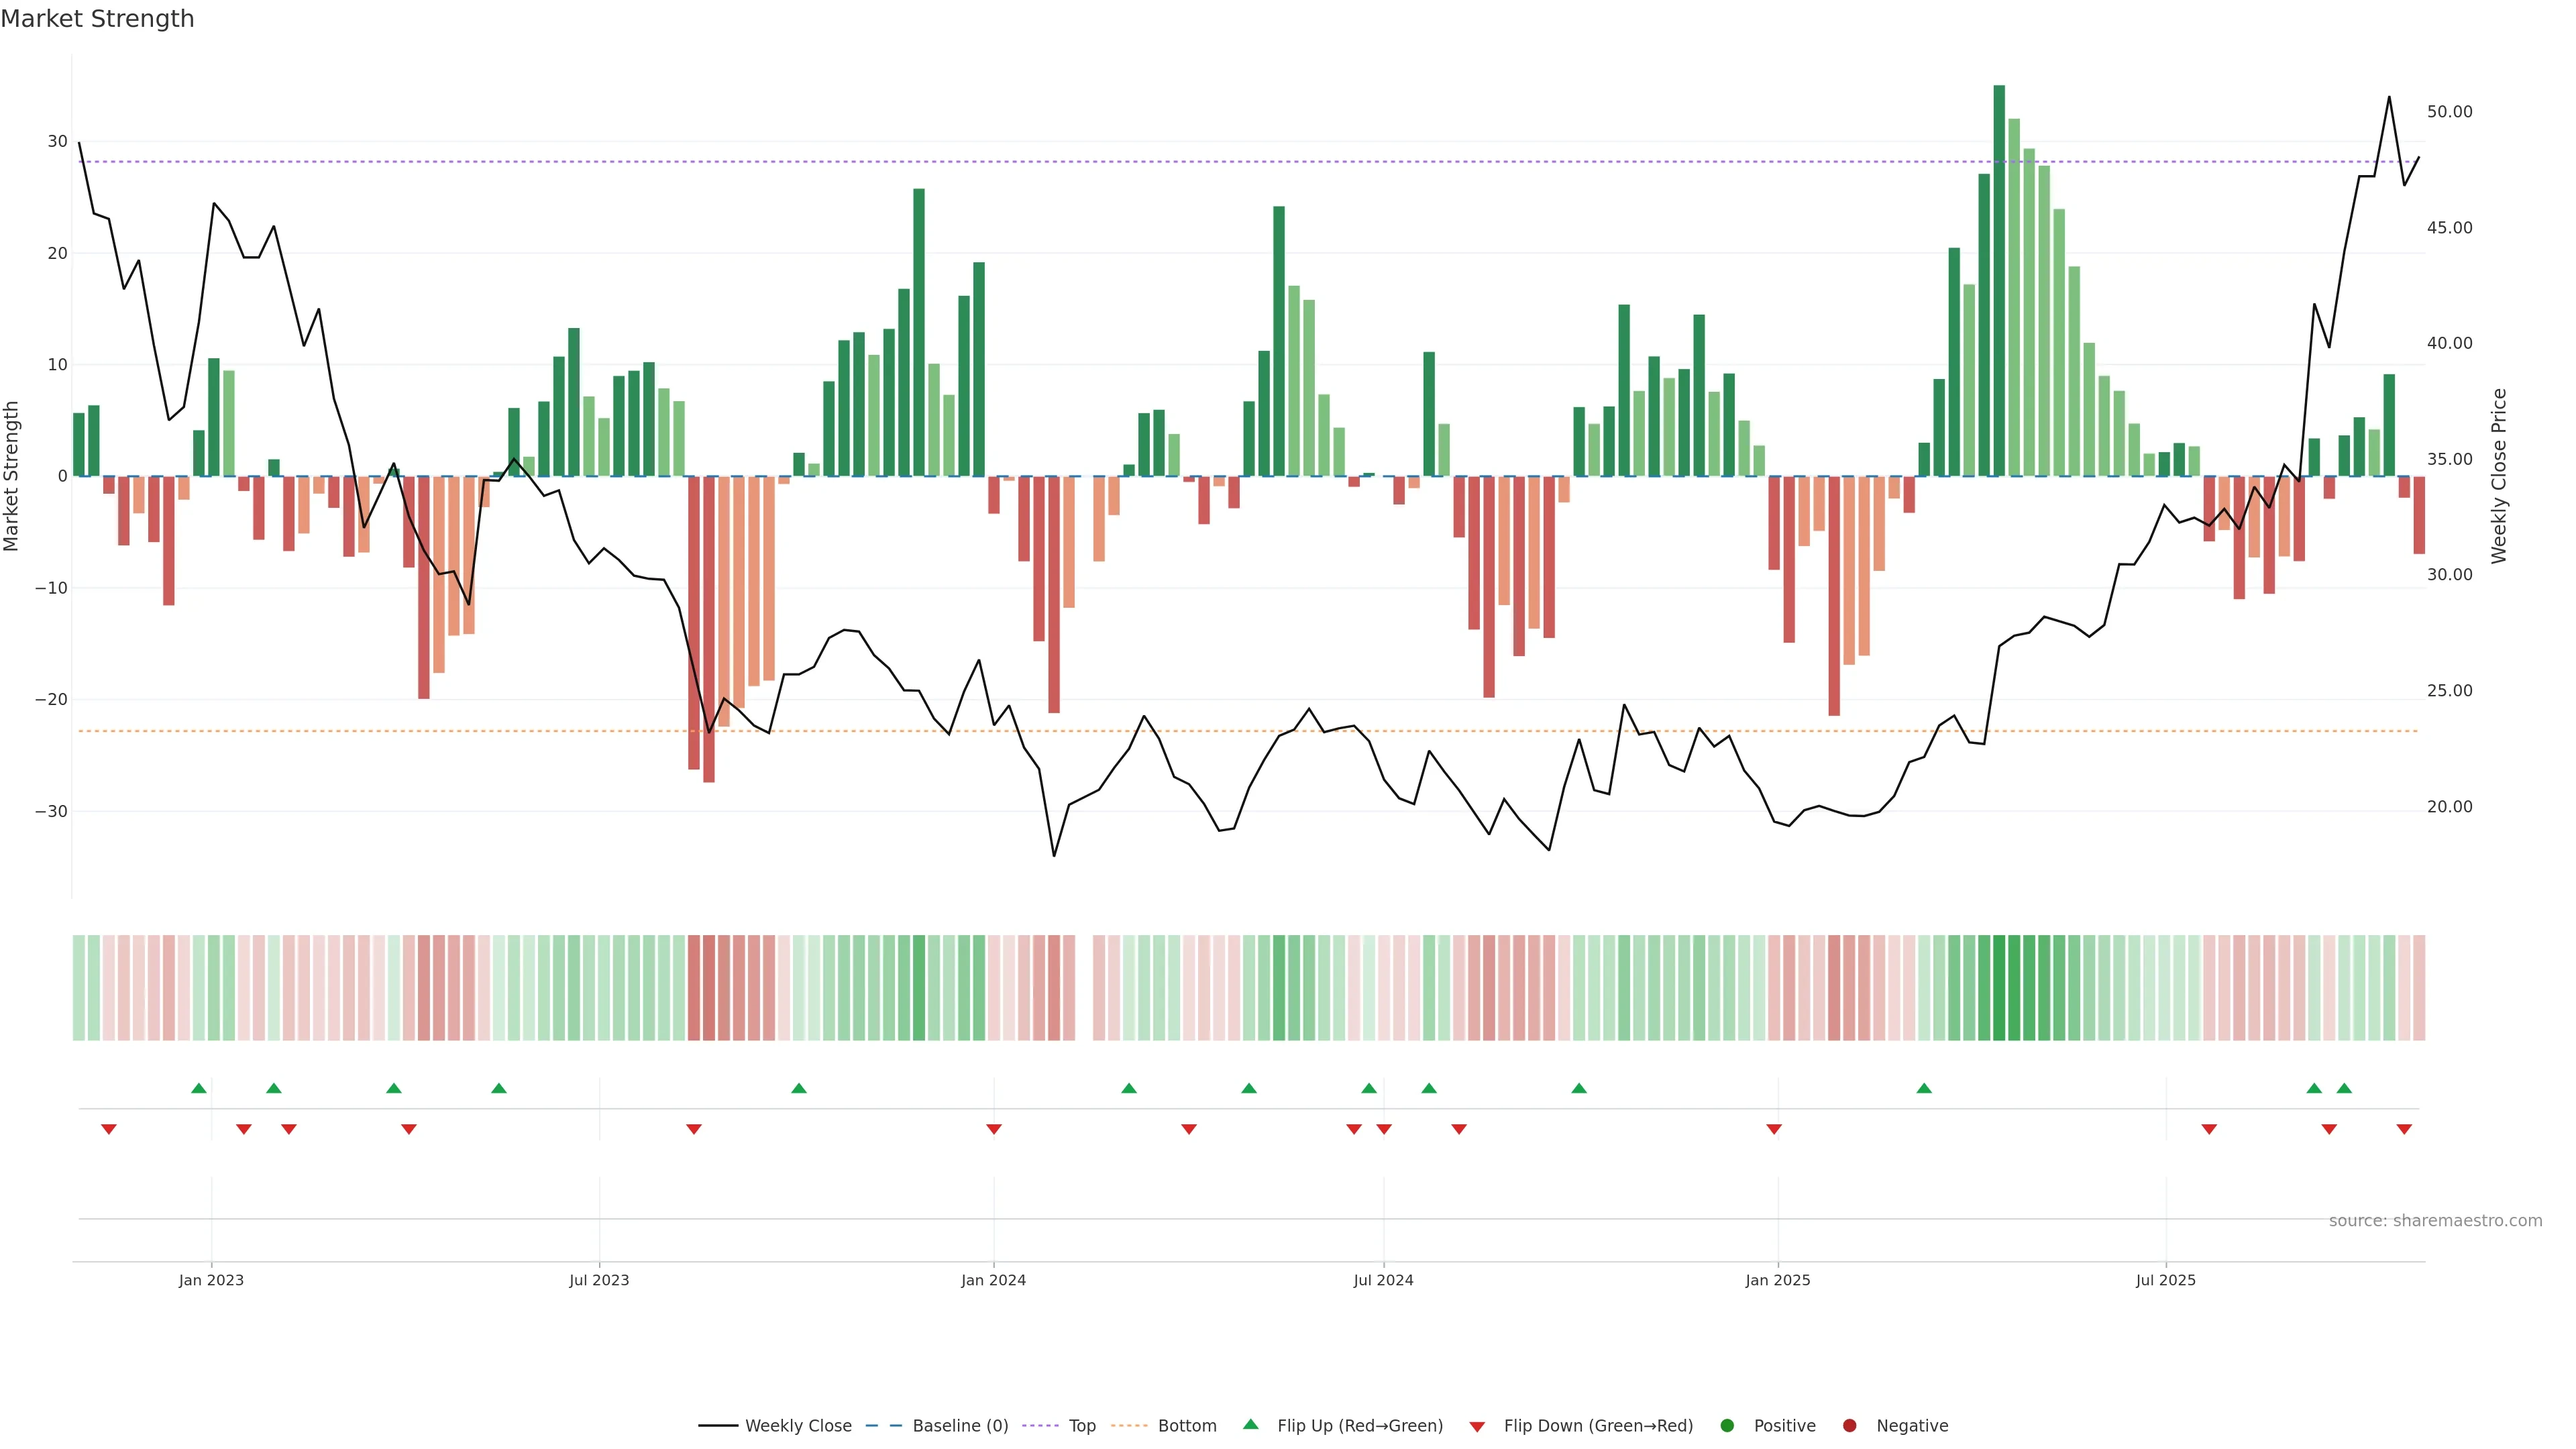Image resolution: width=2576 pixels, height=1449 pixels.
Task: Click the Market Strength chart title
Action: point(97,19)
